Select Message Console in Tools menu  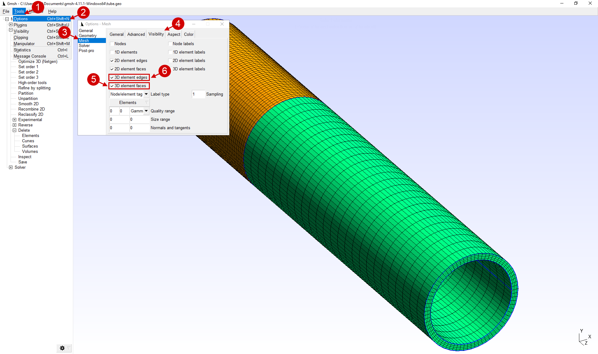pyautogui.click(x=30, y=56)
